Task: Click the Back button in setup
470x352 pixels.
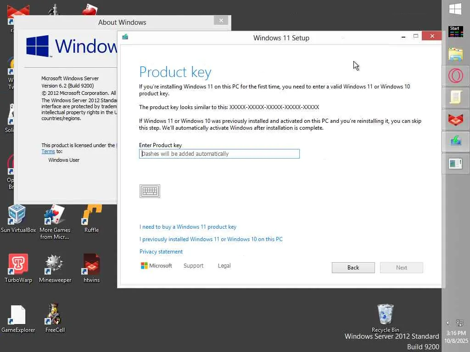Action: click(353, 268)
